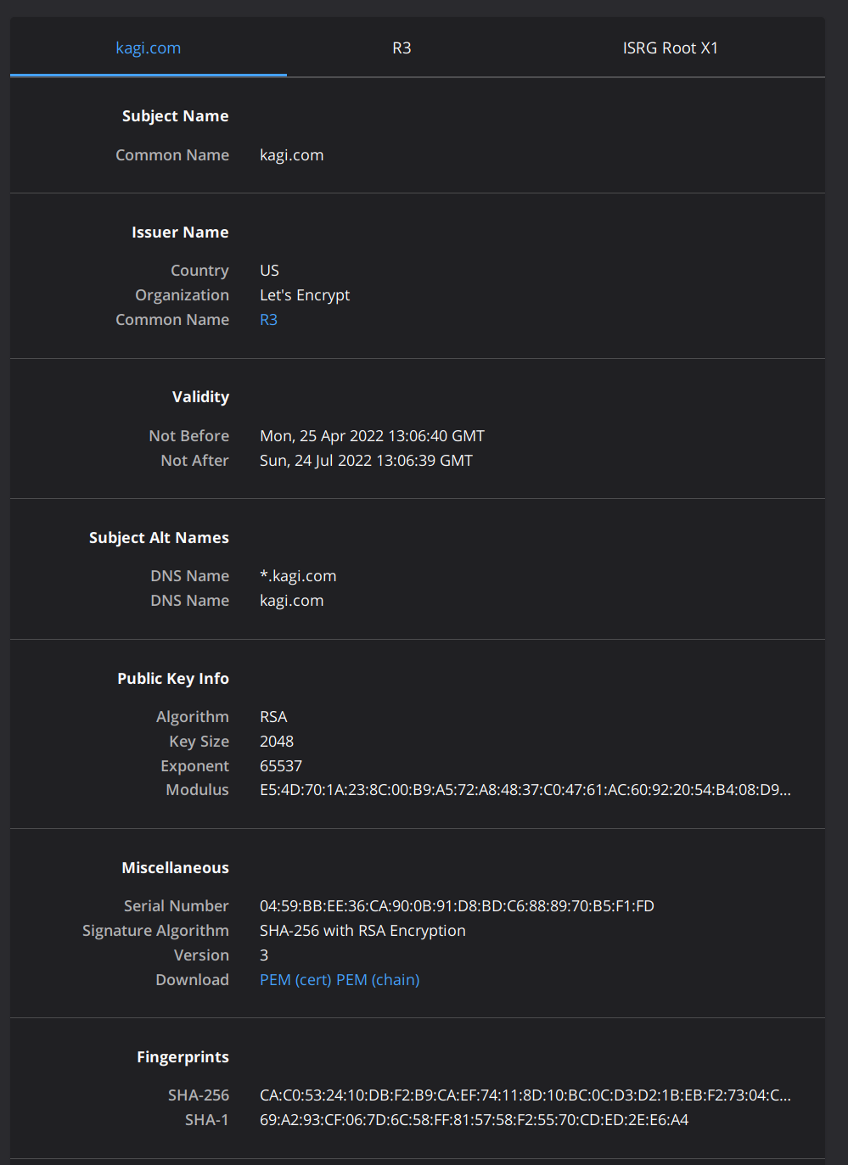Viewport: 848px width, 1165px height.
Task: Click the Subject Name common name value
Action: pos(291,155)
